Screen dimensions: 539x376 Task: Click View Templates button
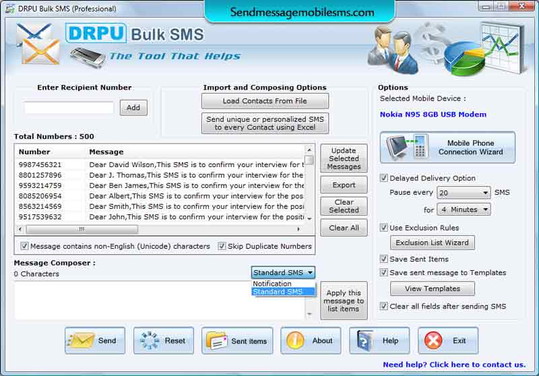(432, 288)
